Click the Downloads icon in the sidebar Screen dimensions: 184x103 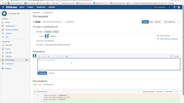point(3,64)
